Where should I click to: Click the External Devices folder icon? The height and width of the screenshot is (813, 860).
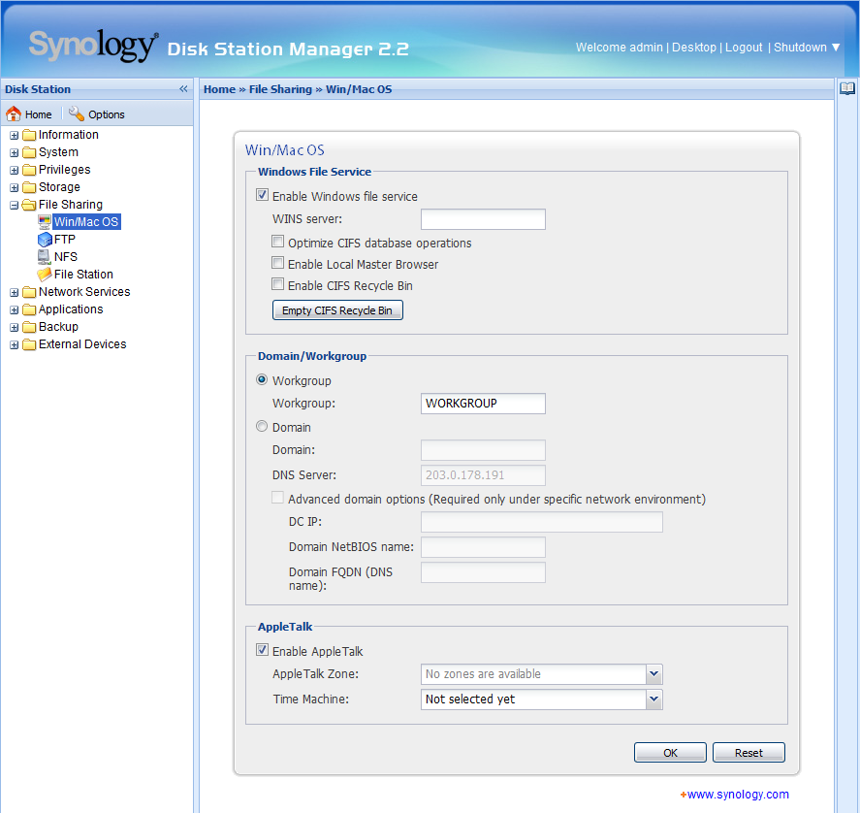(x=29, y=344)
